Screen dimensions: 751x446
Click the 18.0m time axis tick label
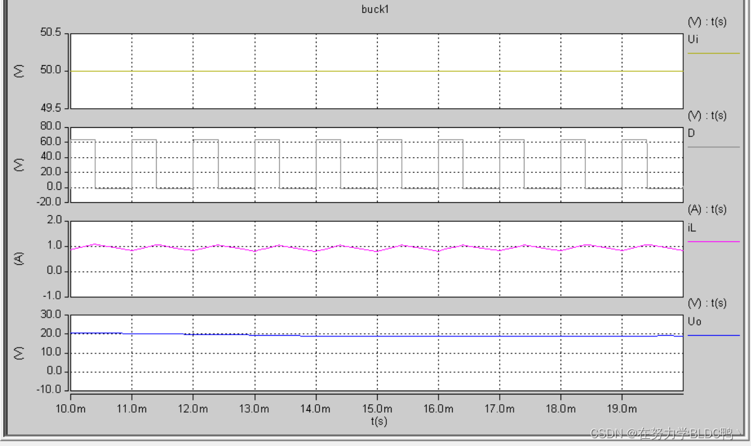561,409
